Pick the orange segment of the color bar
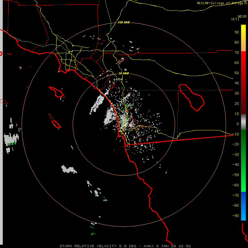This screenshot has height=248, width=248. tap(243, 47)
